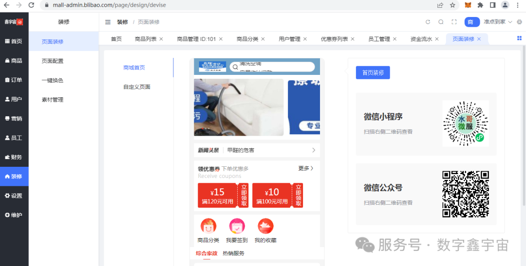Open the 用户 sidebar menu
The height and width of the screenshot is (266, 526).
14,99
